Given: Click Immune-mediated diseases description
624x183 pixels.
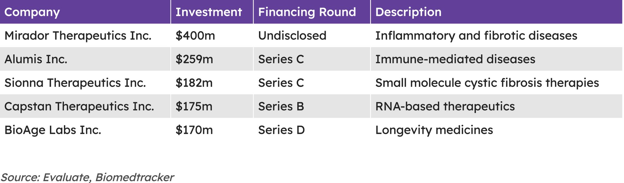Looking at the screenshot, I should click(455, 59).
